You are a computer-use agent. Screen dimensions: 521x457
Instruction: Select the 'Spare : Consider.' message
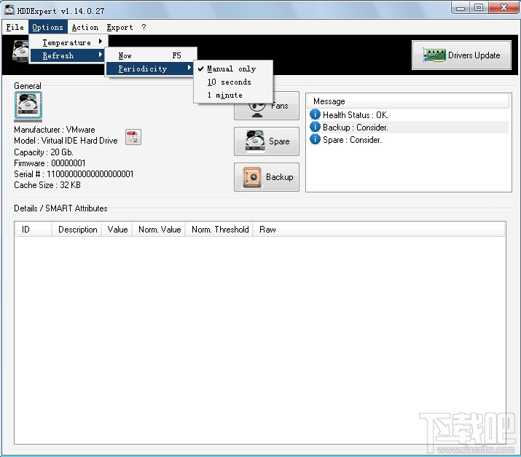pyautogui.click(x=408, y=140)
